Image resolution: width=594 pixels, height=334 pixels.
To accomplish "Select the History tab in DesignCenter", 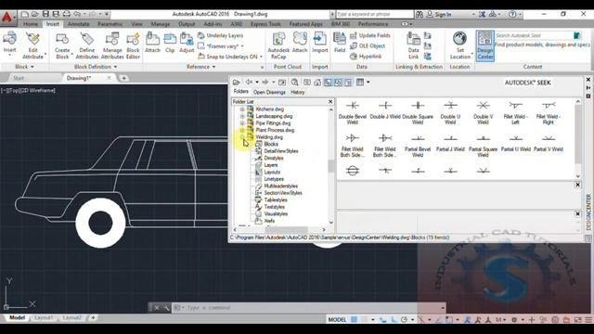I will coord(297,92).
